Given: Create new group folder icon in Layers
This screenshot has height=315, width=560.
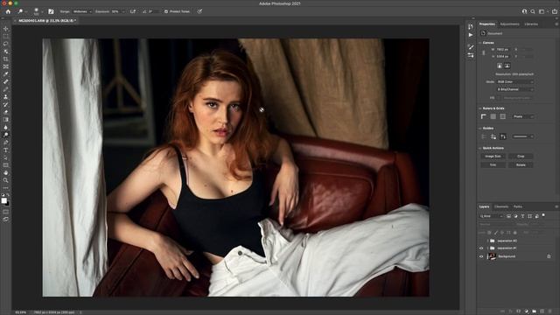Looking at the screenshot, I should click(x=534, y=311).
